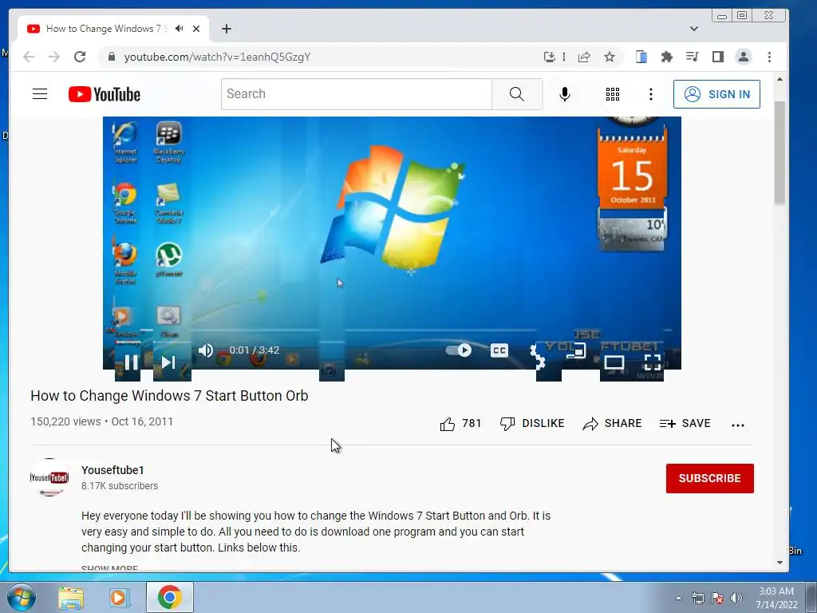Screen dimensions: 817x613
Task: Click the page scrollbar up arrow
Action: click(780, 79)
